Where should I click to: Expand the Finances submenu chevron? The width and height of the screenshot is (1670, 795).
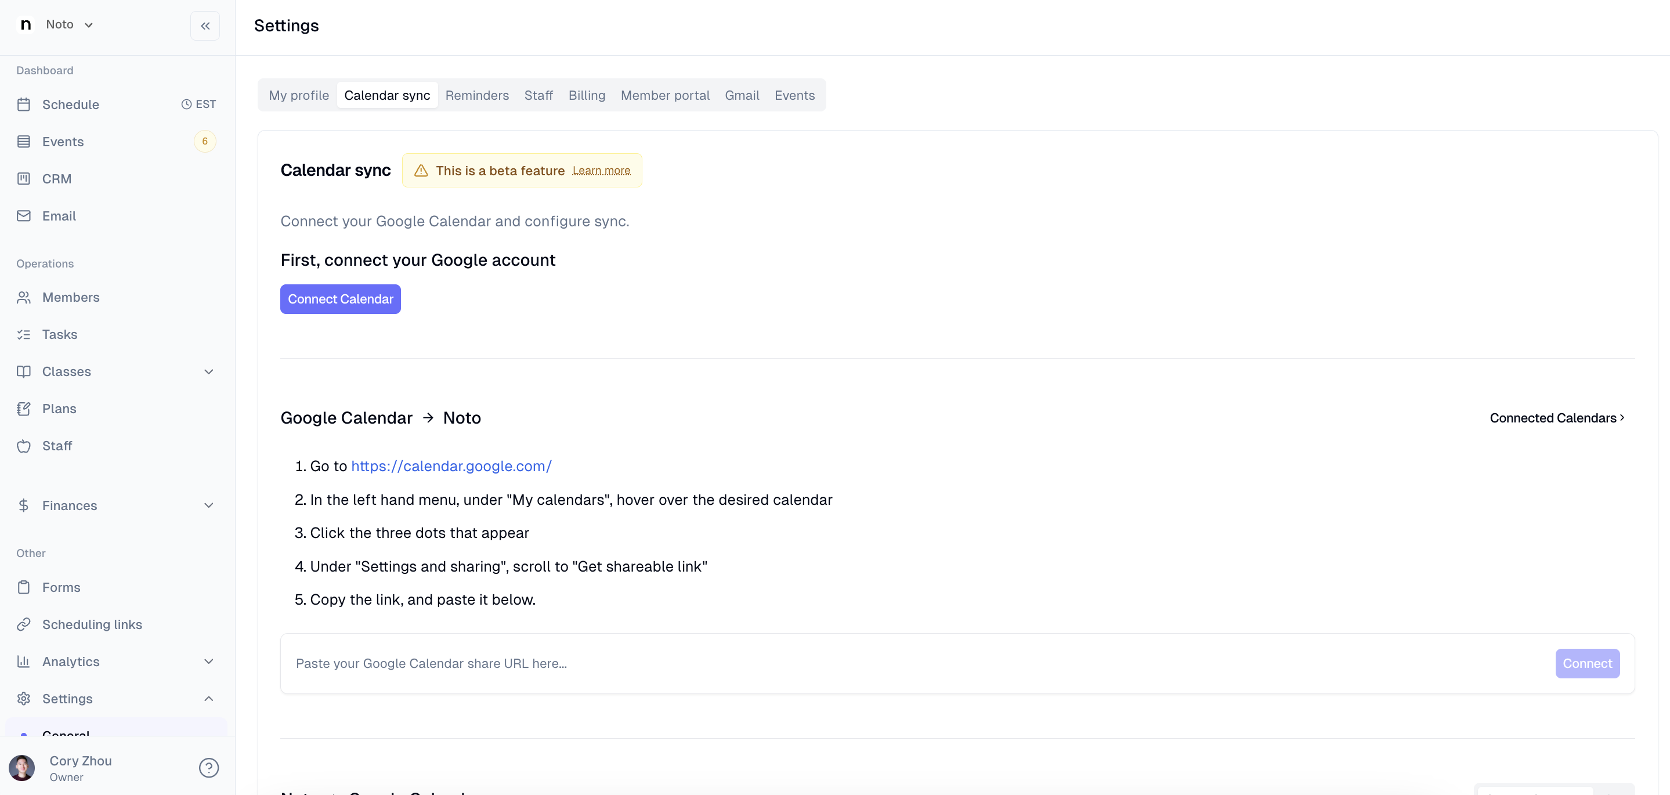click(209, 505)
